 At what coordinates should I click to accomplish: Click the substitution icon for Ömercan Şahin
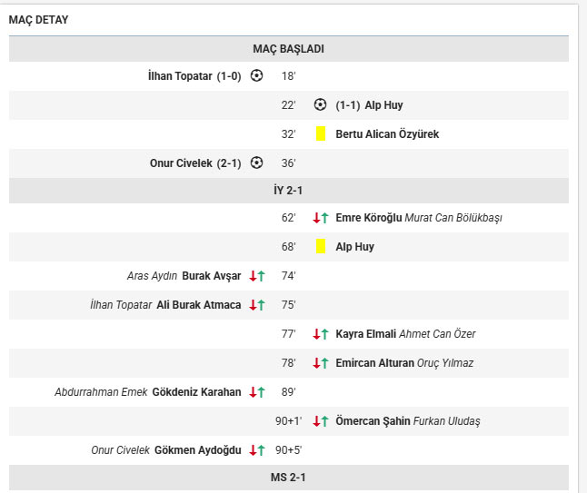click(320, 421)
